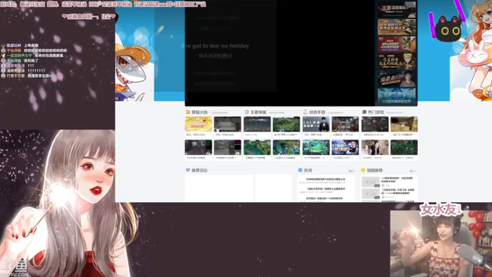Open the 穿越火线 category heading
The height and width of the screenshot is (277, 492).
pyautogui.click(x=199, y=112)
